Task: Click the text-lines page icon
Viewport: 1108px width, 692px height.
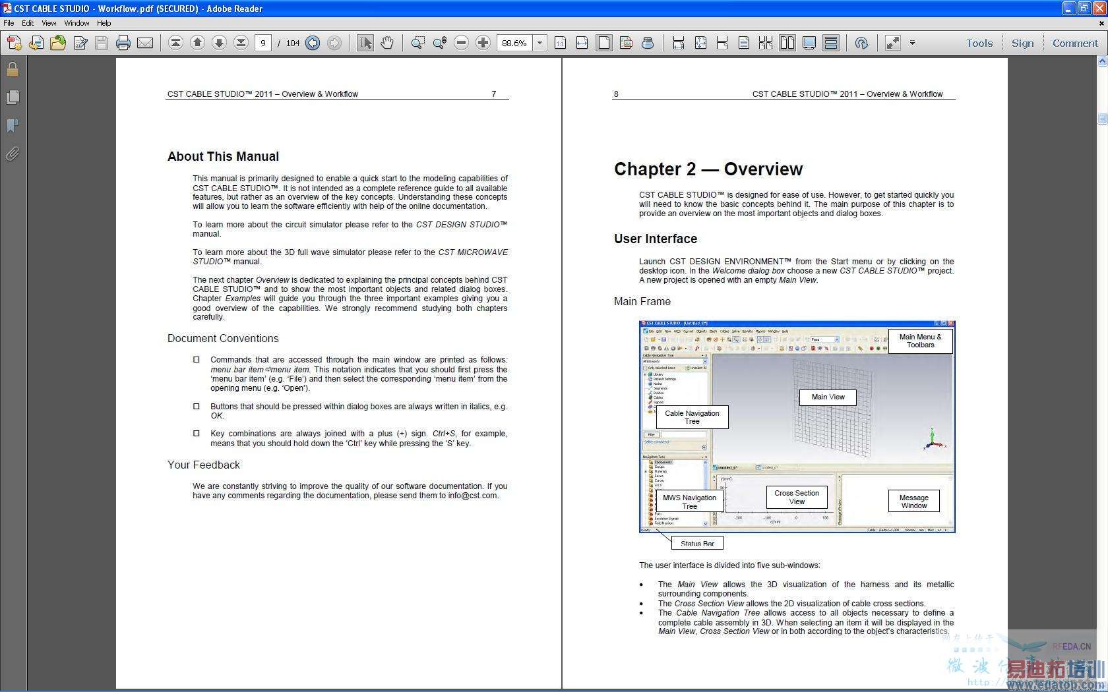Action: pos(744,43)
